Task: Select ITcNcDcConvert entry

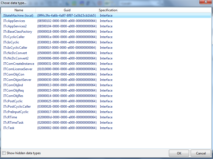Action: point(15,53)
